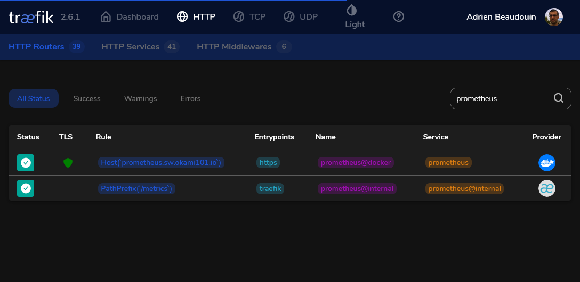The height and width of the screenshot is (282, 580).
Task: Open the help question mark icon
Action: click(x=398, y=16)
